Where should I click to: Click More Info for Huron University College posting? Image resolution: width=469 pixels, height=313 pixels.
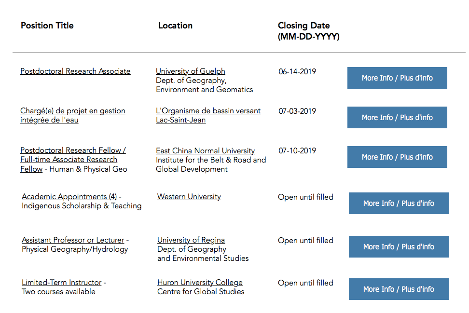(x=399, y=289)
